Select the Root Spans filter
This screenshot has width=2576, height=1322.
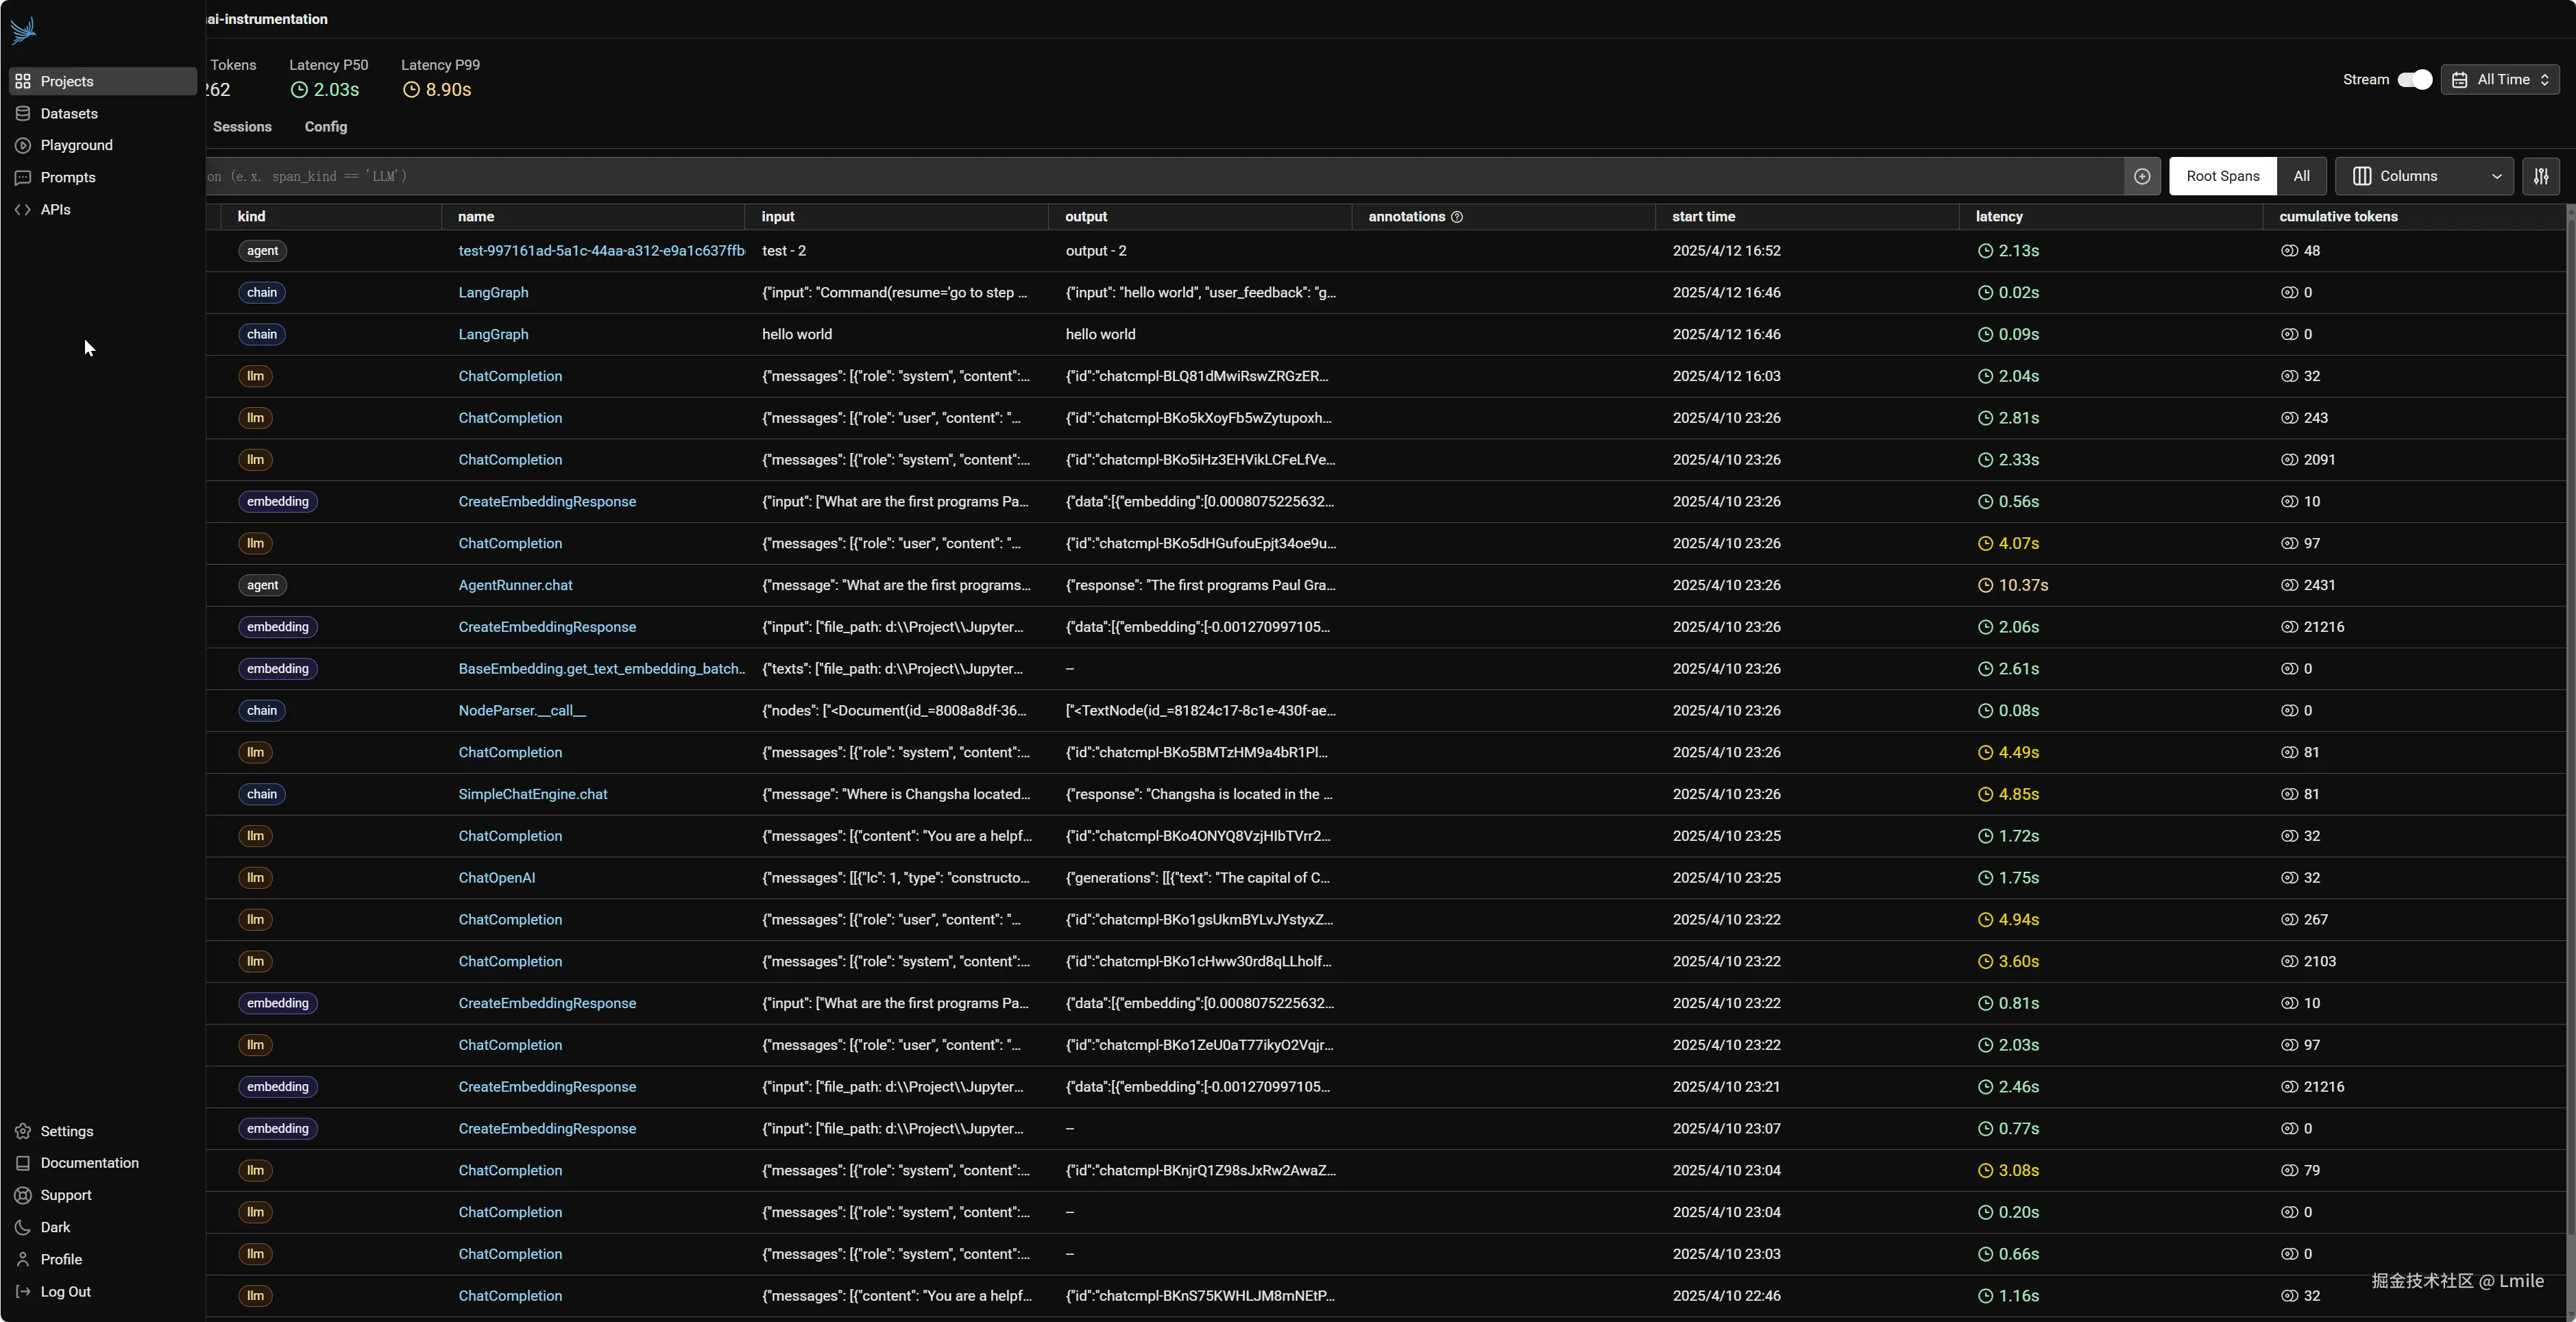(2222, 176)
